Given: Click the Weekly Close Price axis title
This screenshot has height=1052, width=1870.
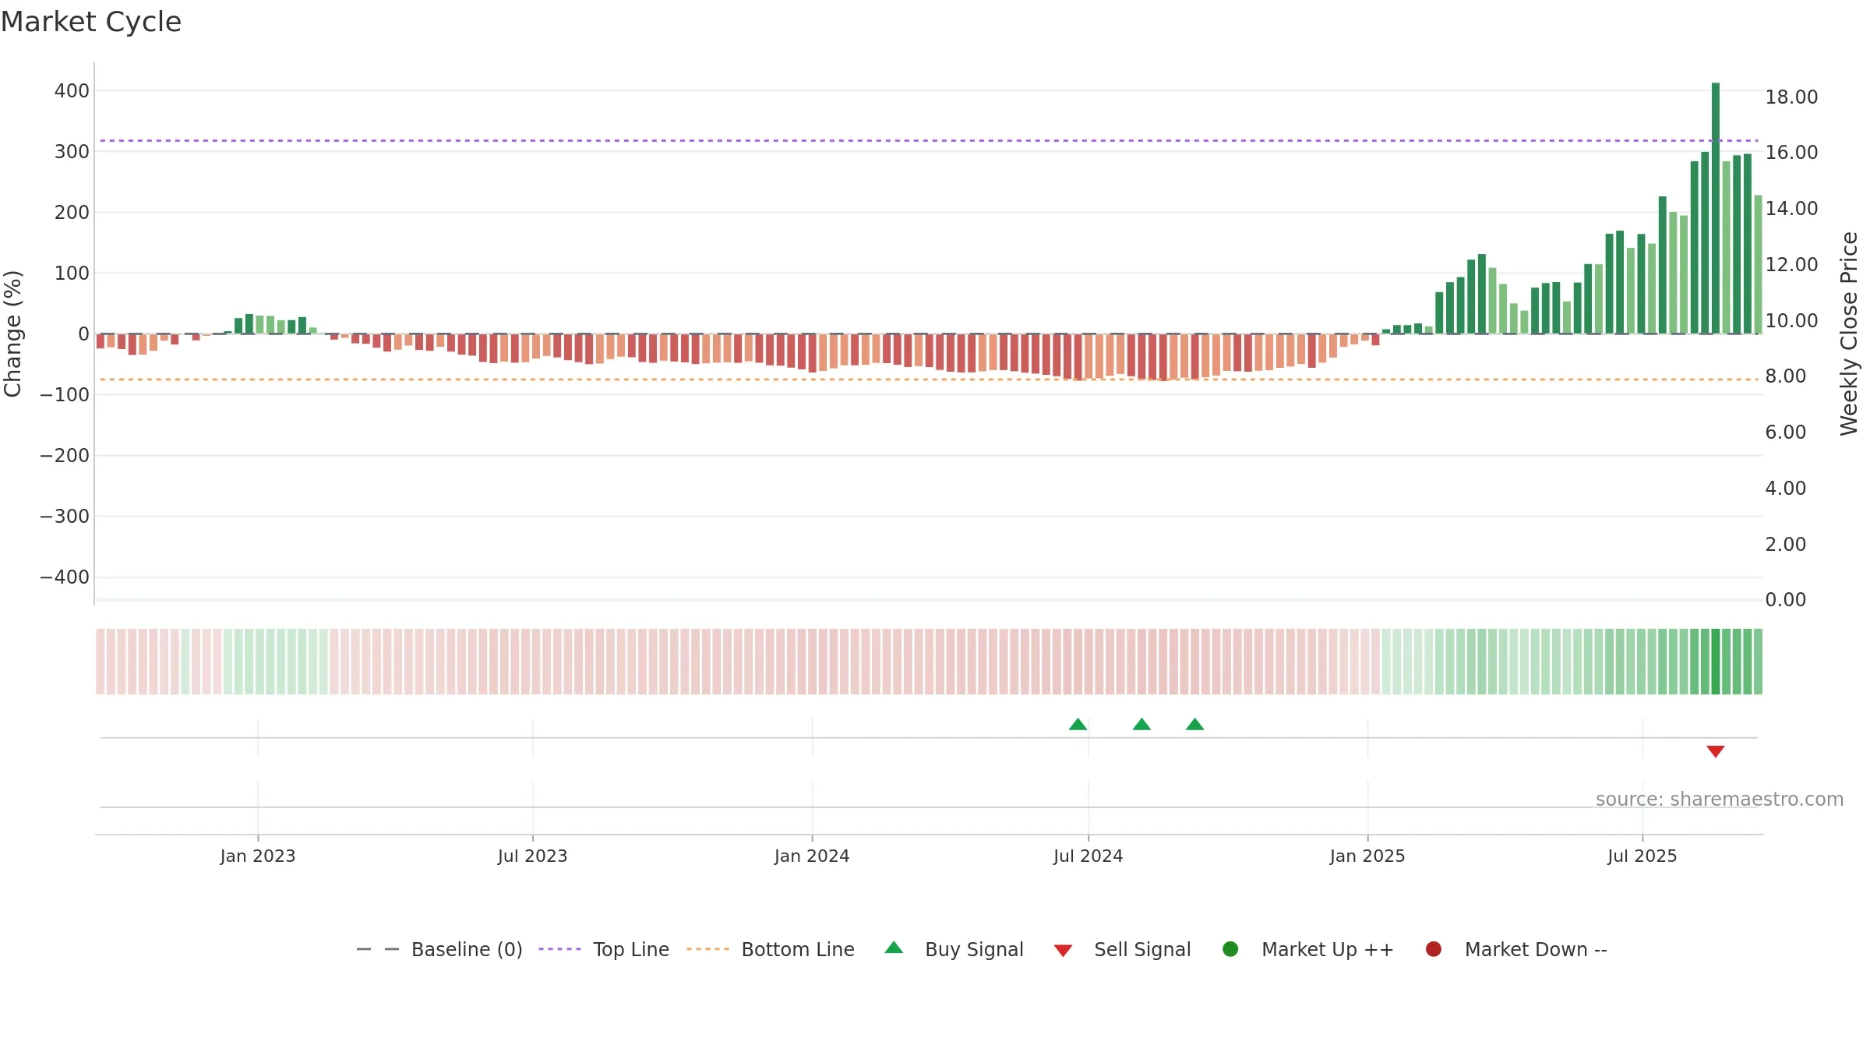Looking at the screenshot, I should click(x=1849, y=334).
